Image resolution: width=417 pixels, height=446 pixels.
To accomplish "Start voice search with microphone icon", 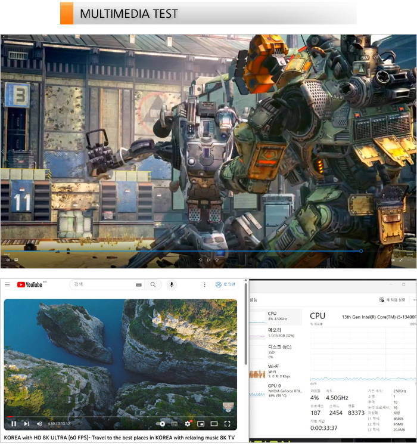I will [x=172, y=285].
